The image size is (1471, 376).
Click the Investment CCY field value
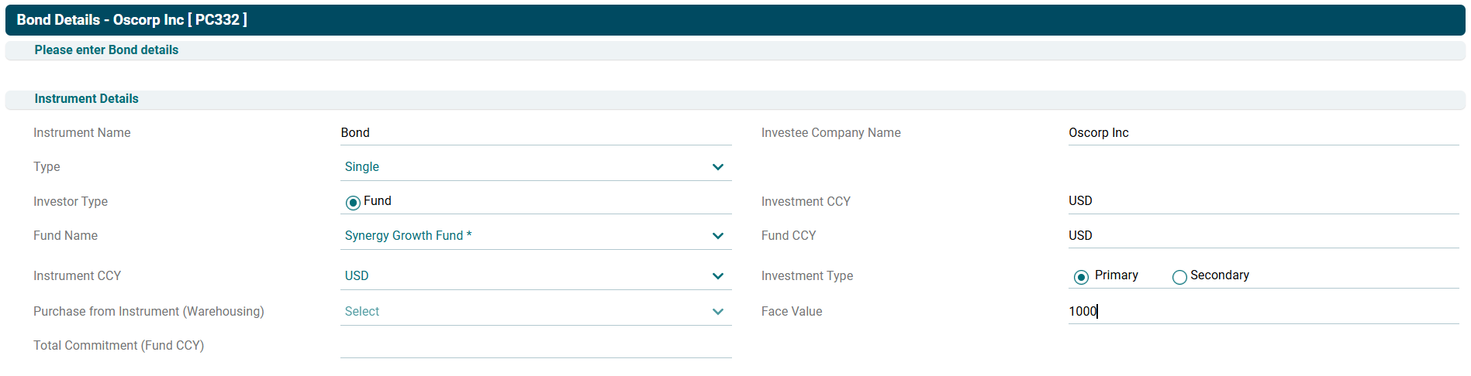point(1262,201)
